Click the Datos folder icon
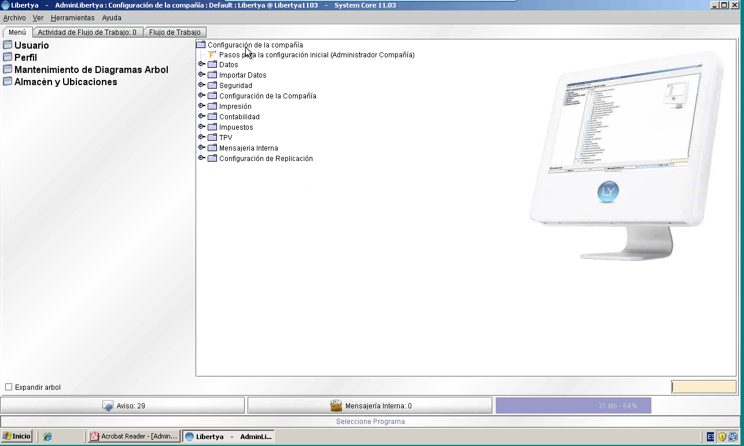The image size is (744, 446). click(x=212, y=65)
